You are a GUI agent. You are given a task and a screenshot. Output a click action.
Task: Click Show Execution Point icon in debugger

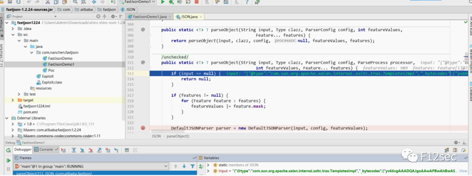click(x=63, y=149)
